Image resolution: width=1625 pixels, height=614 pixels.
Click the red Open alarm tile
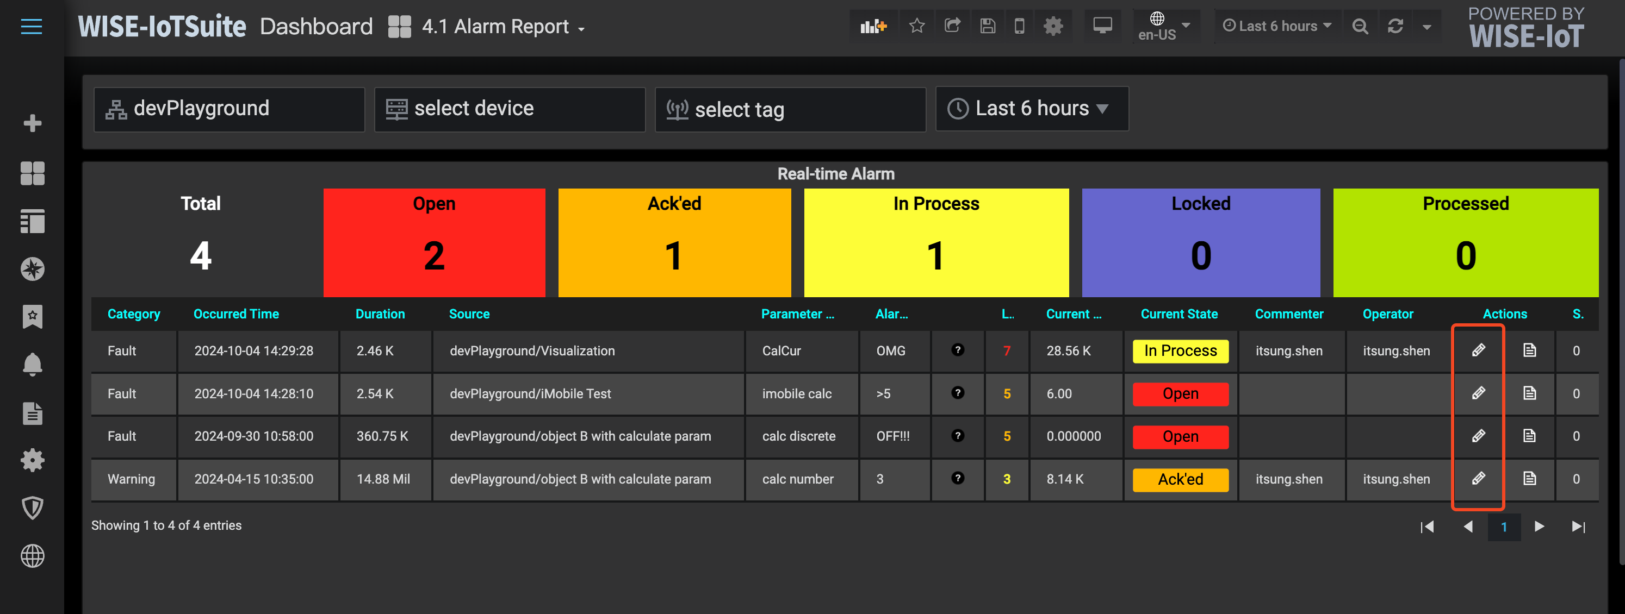click(434, 243)
